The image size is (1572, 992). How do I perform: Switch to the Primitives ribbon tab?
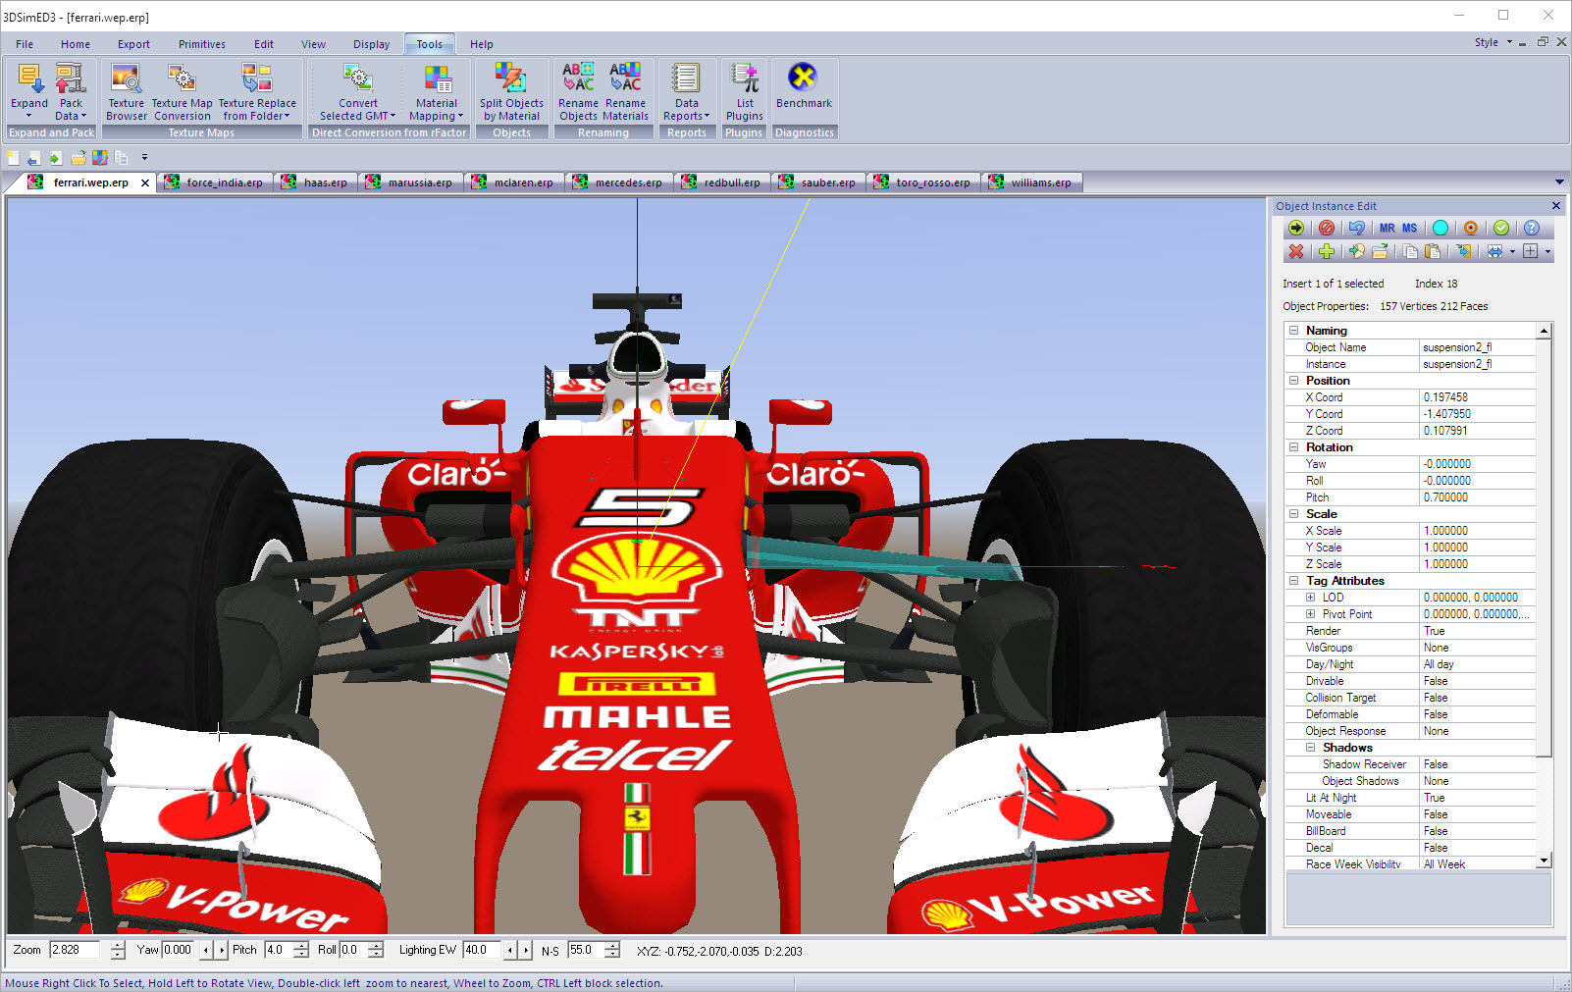(x=202, y=44)
